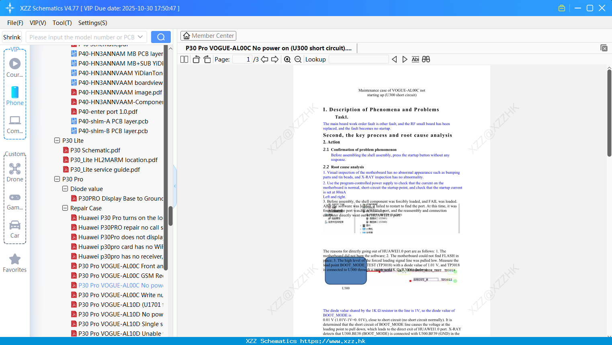Toggle two-page view layout icon
Image resolution: width=612 pixels, height=345 pixels.
point(184,60)
